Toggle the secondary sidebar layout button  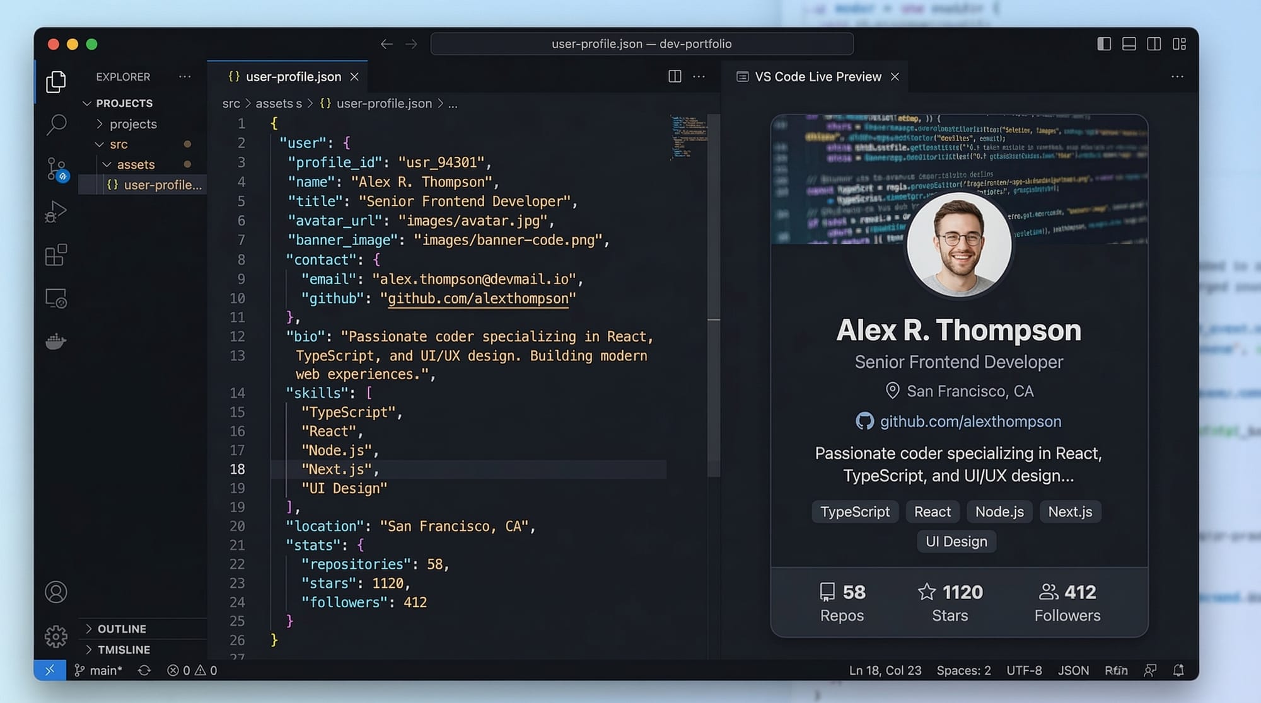pos(1154,44)
